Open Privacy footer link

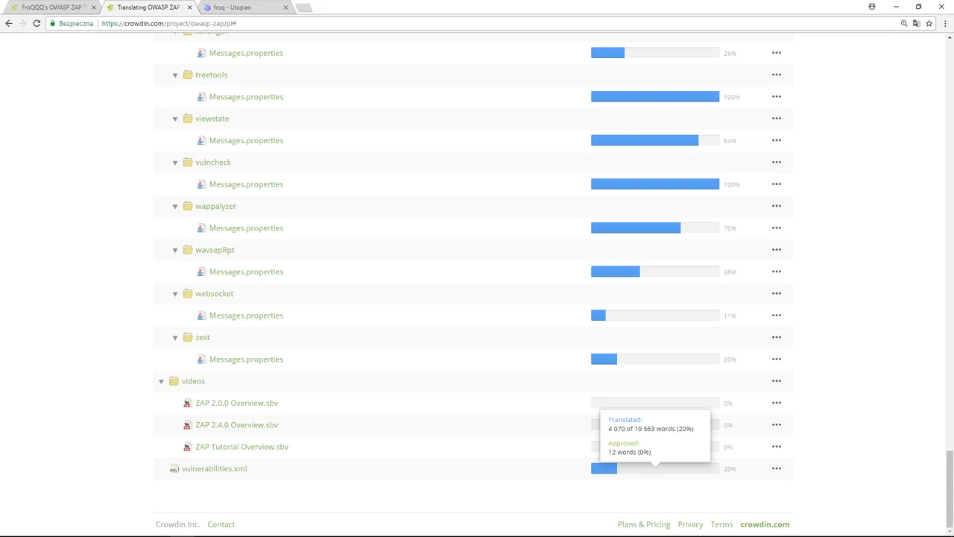(690, 524)
